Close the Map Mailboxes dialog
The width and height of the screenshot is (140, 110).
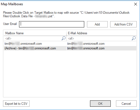coord(136,4)
